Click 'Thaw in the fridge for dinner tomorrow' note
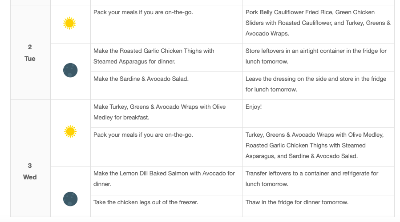 pos(297,202)
